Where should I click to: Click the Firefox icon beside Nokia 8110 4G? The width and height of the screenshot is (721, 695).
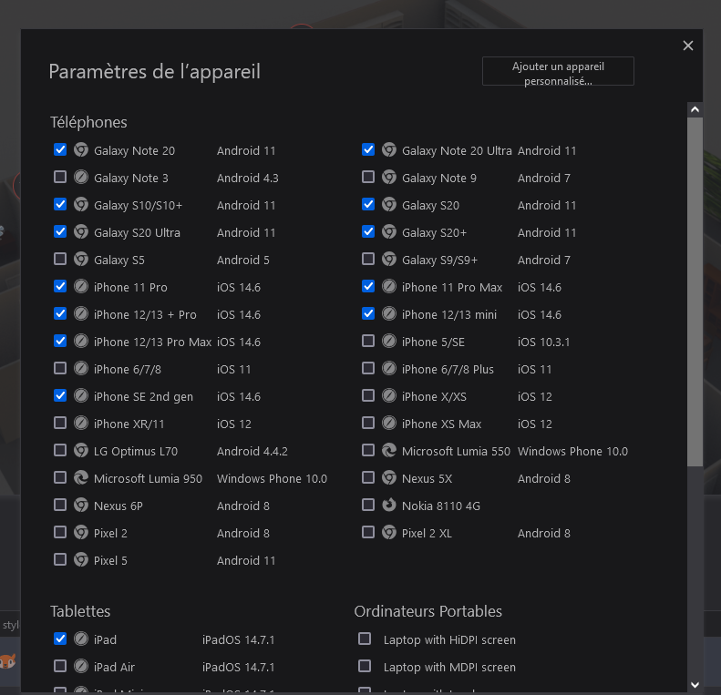point(389,506)
